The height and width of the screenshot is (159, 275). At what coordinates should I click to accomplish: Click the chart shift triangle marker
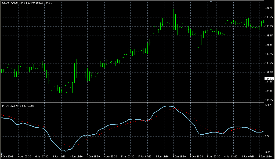(211, 1)
